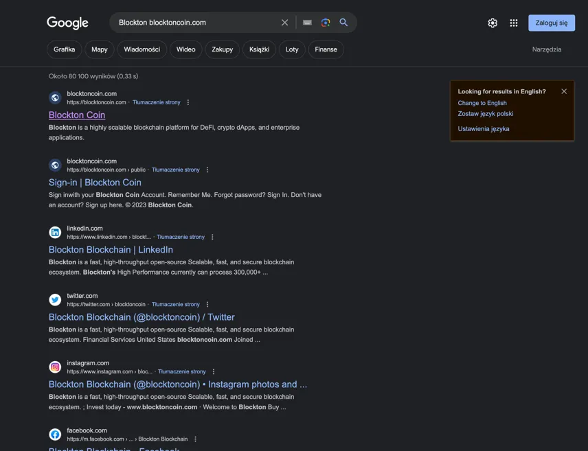Click the twitter.com site name
This screenshot has height=451, width=588.
82,296
